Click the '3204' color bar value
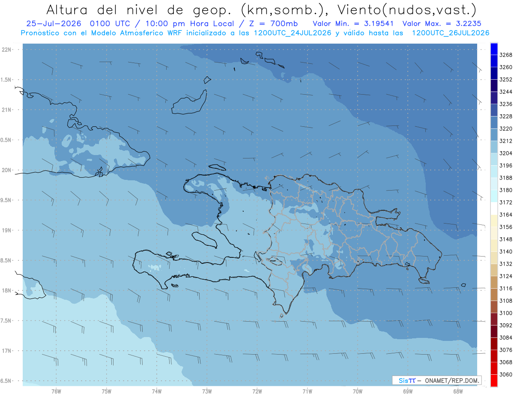This screenshot has width=514, height=397. (x=506, y=153)
